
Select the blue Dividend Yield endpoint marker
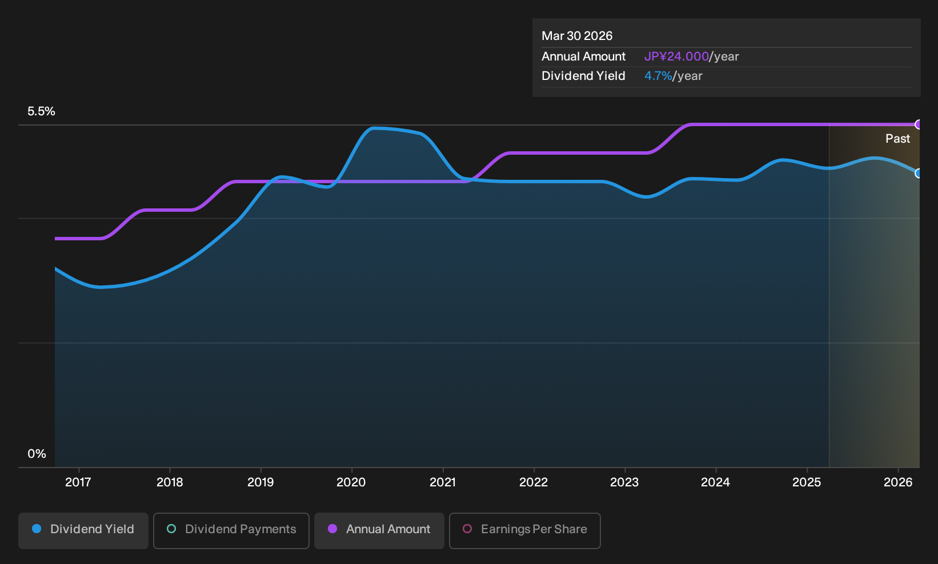[919, 173]
